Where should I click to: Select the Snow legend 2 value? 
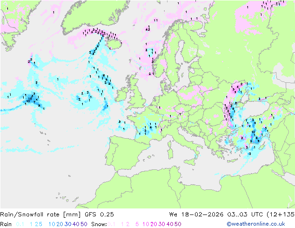pyautogui.click(x=128, y=224)
